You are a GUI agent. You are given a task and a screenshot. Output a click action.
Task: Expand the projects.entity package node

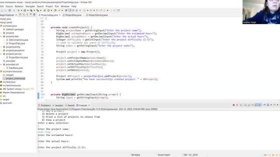coord(1,47)
